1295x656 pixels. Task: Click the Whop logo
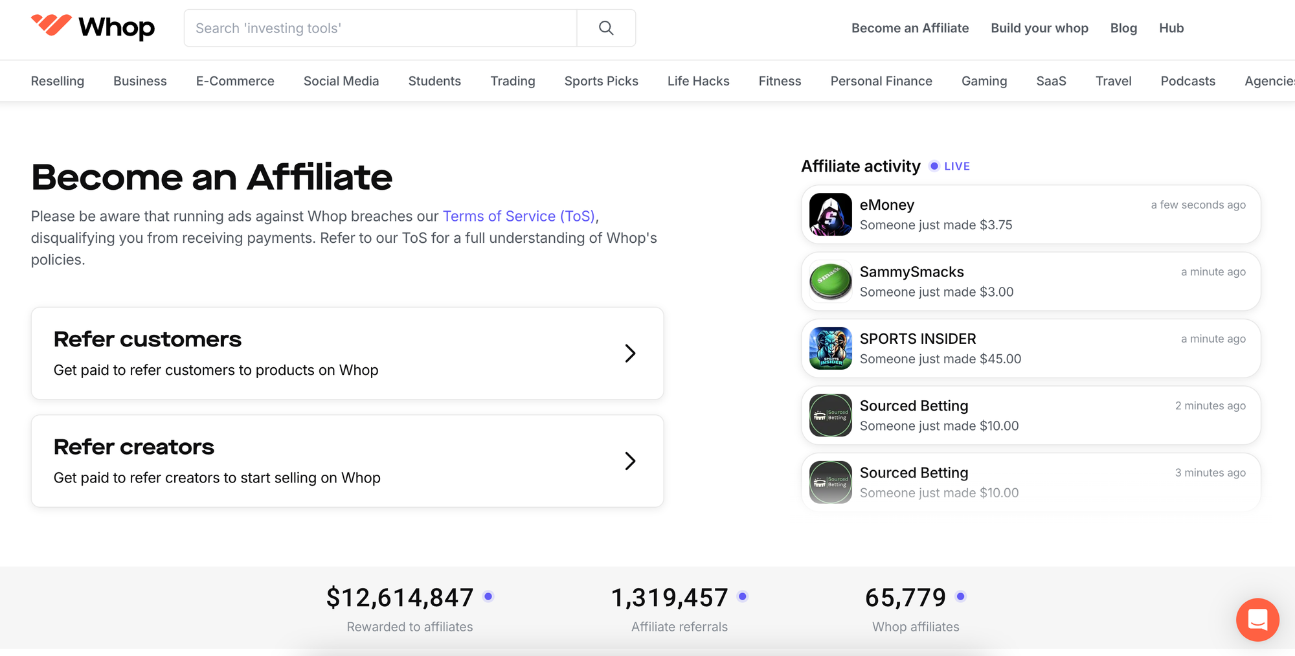pyautogui.click(x=93, y=27)
